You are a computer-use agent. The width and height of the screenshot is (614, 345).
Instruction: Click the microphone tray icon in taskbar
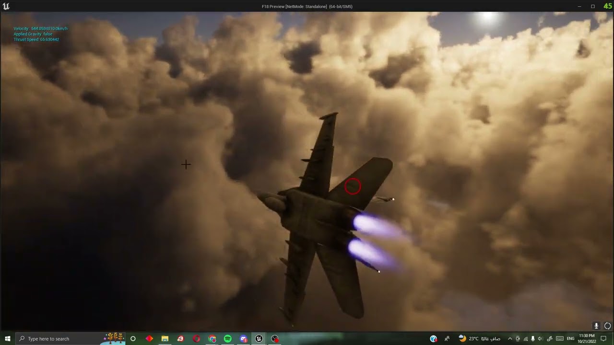pyautogui.click(x=533, y=339)
